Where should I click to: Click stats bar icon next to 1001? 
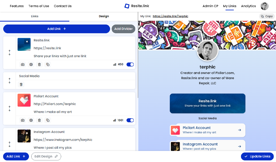click(115, 120)
